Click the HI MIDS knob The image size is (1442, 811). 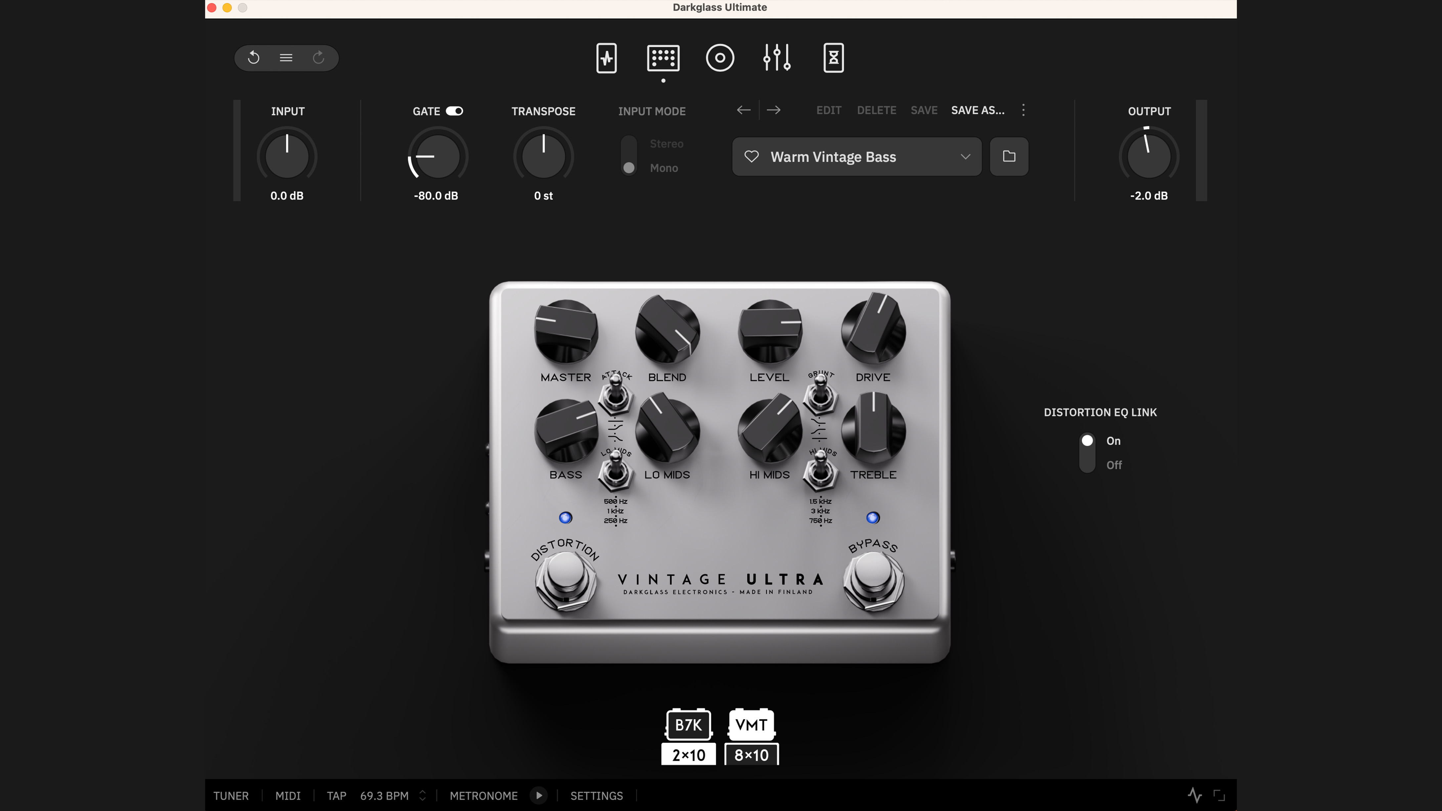pos(770,429)
